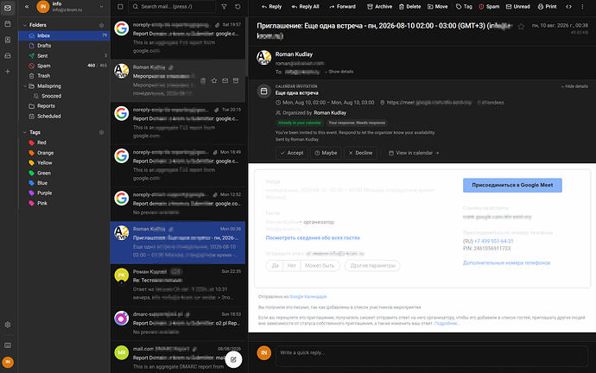Open the Sent folder
Image resolution: width=596 pixels, height=373 pixels.
[x=64, y=56]
